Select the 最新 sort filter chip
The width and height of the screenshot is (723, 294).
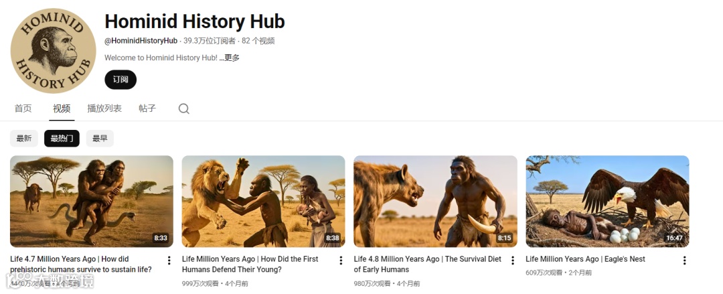(24, 139)
